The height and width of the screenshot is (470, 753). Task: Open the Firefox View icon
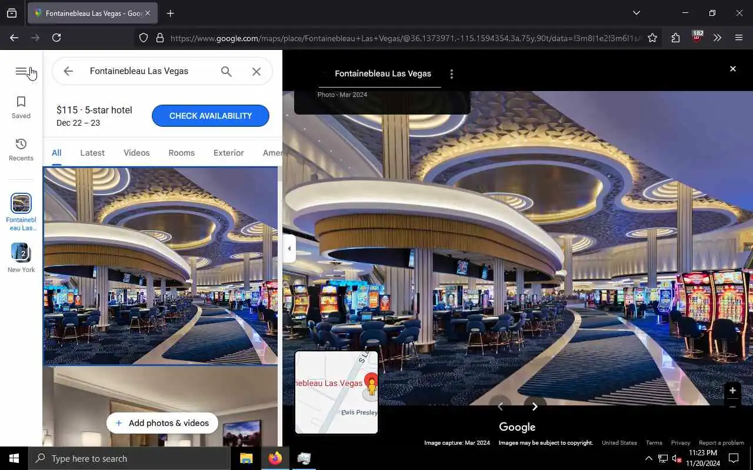pos(12,13)
